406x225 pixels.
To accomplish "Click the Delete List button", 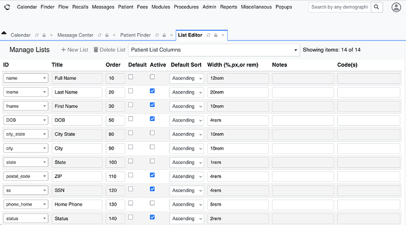I will 109,50.
